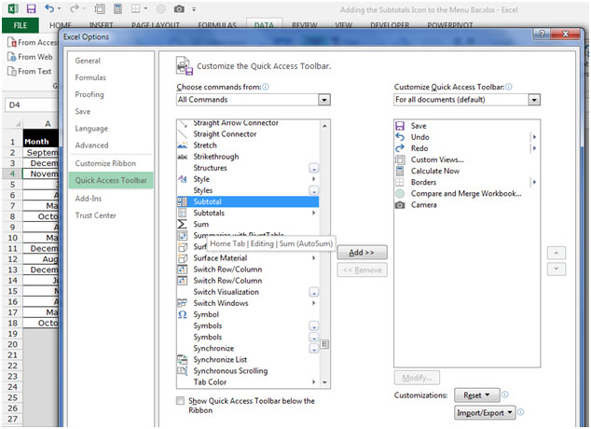Click the Borders icon in title bar
This screenshot has height=429, width=591.
click(x=136, y=8)
